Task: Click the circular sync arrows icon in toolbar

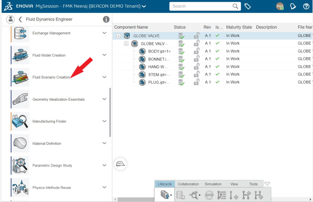Action: coord(209,195)
